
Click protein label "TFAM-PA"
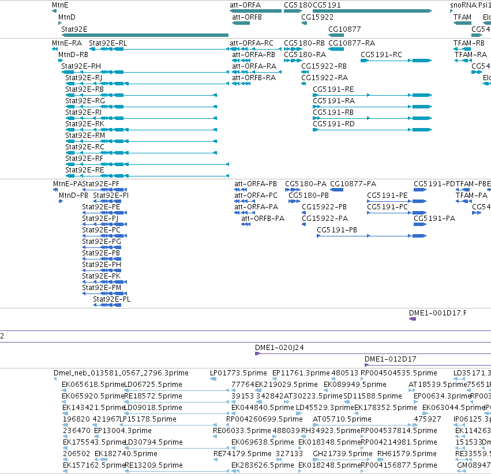coord(471,195)
